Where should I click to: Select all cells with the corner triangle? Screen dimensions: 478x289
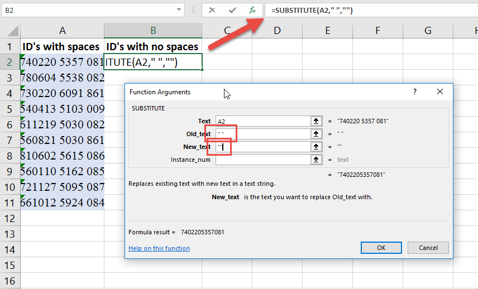13,31
